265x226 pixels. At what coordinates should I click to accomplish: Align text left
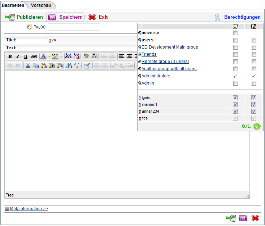(122, 56)
